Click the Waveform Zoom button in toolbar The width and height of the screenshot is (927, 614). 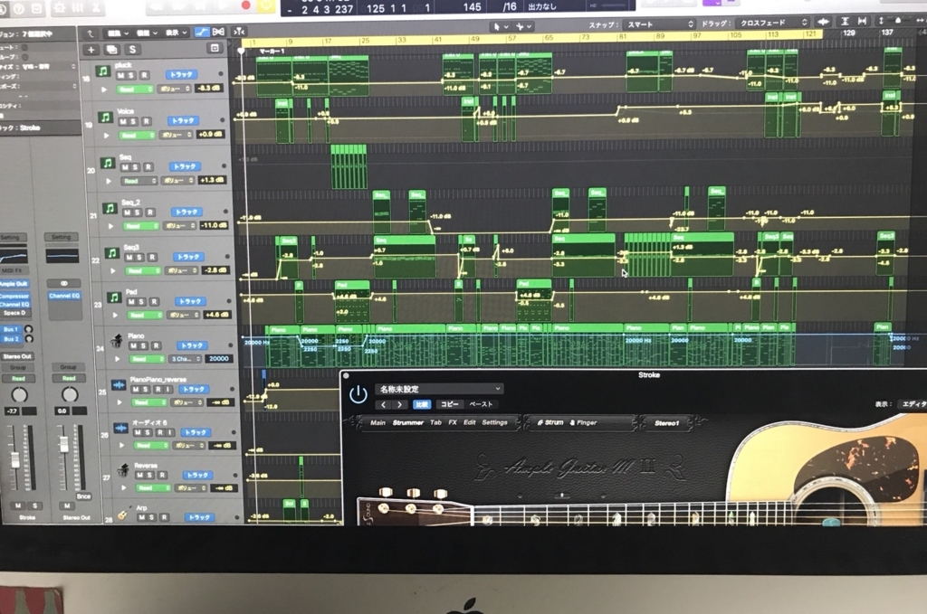[x=822, y=22]
